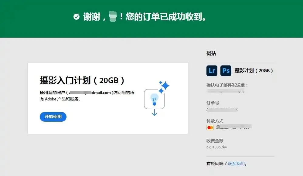Click the 摄影计划（20GB) label beside app icons
303x176 pixels.
254,71
